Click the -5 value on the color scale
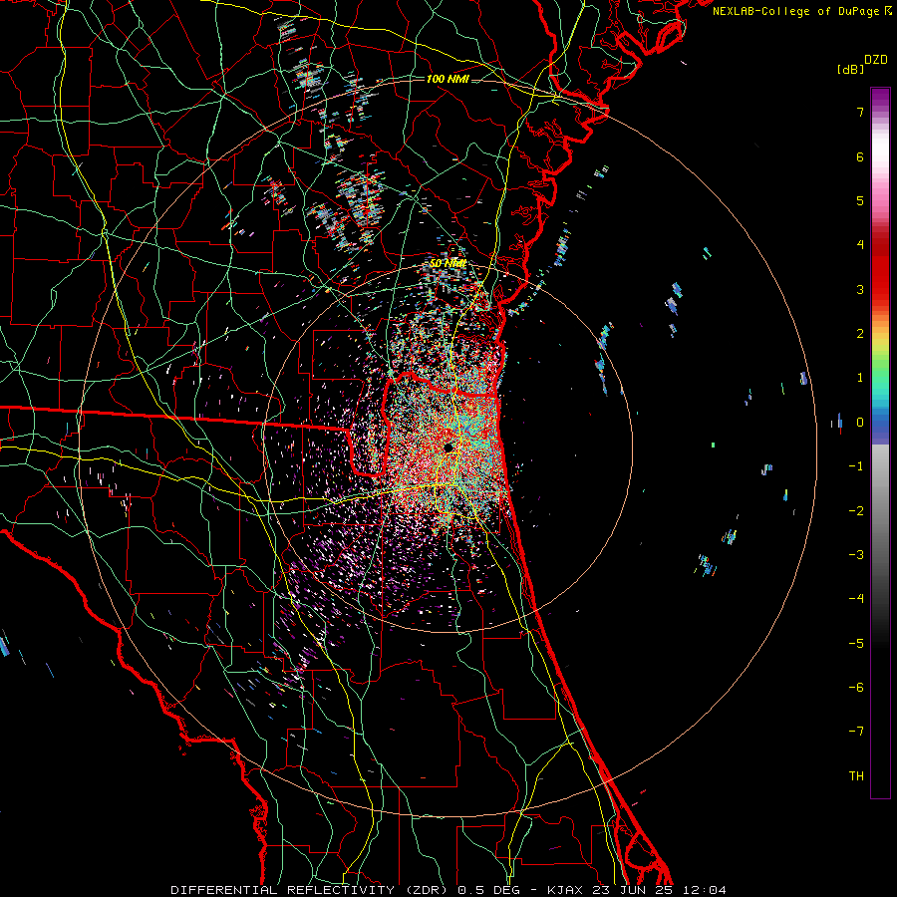 (856, 643)
